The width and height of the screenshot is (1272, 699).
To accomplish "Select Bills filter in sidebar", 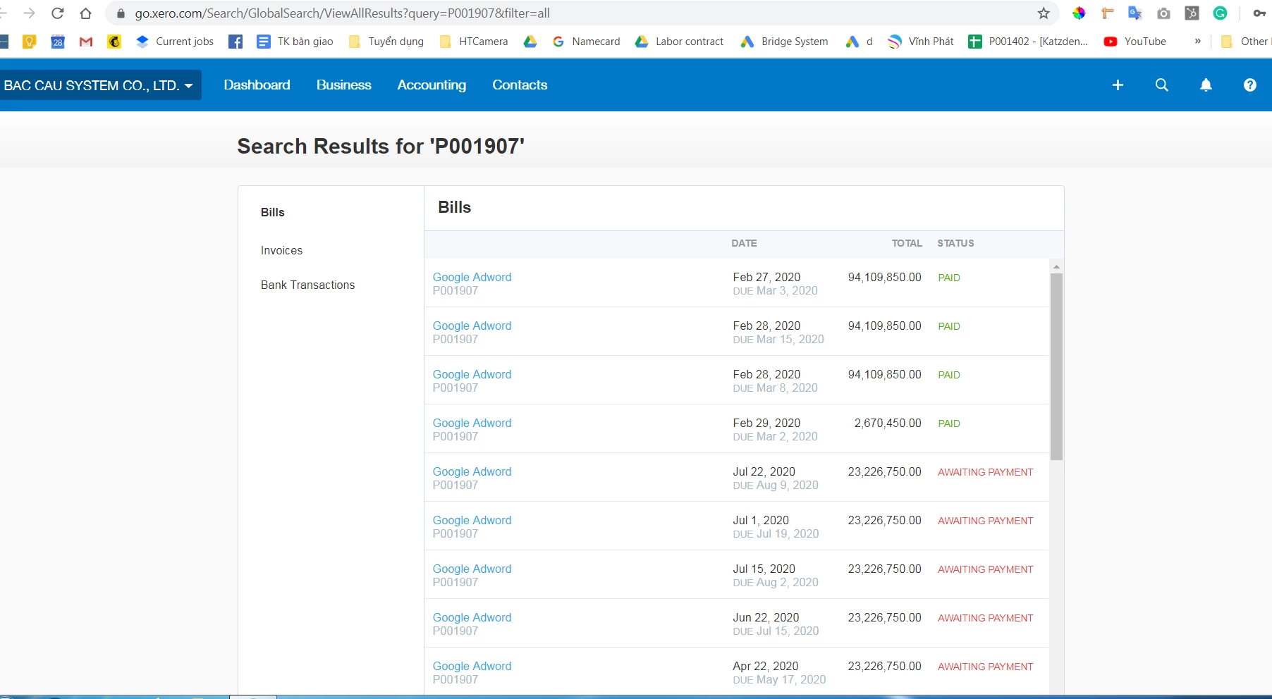I will pyautogui.click(x=273, y=213).
